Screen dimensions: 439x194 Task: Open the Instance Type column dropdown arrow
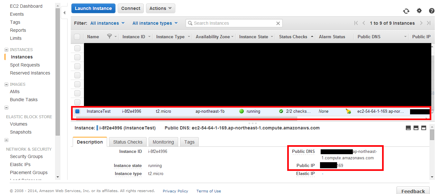pos(189,37)
